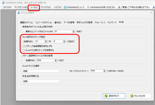This screenshot has width=155, height=105.
Task: Close the オプションの設定 dialog
Action: [x=151, y=13]
